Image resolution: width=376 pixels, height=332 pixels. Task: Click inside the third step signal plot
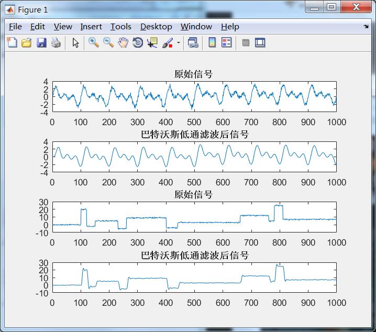[x=194, y=217]
